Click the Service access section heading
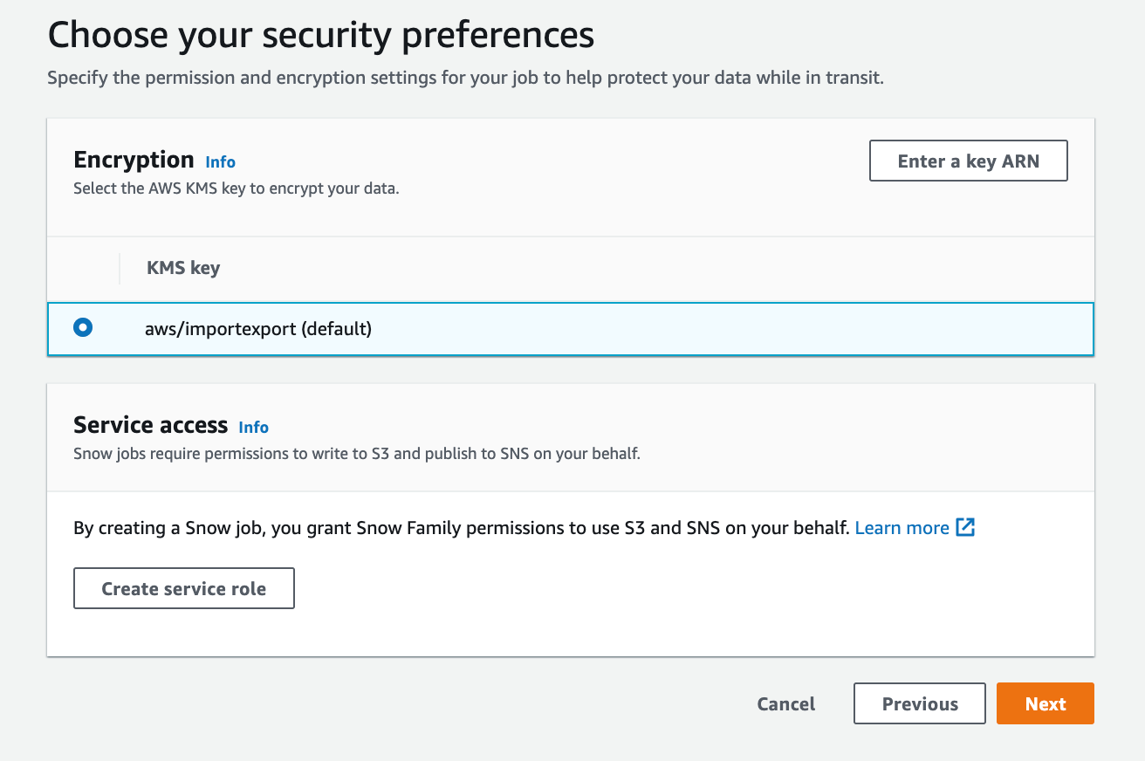Screen dimensions: 1145x761 (x=150, y=425)
